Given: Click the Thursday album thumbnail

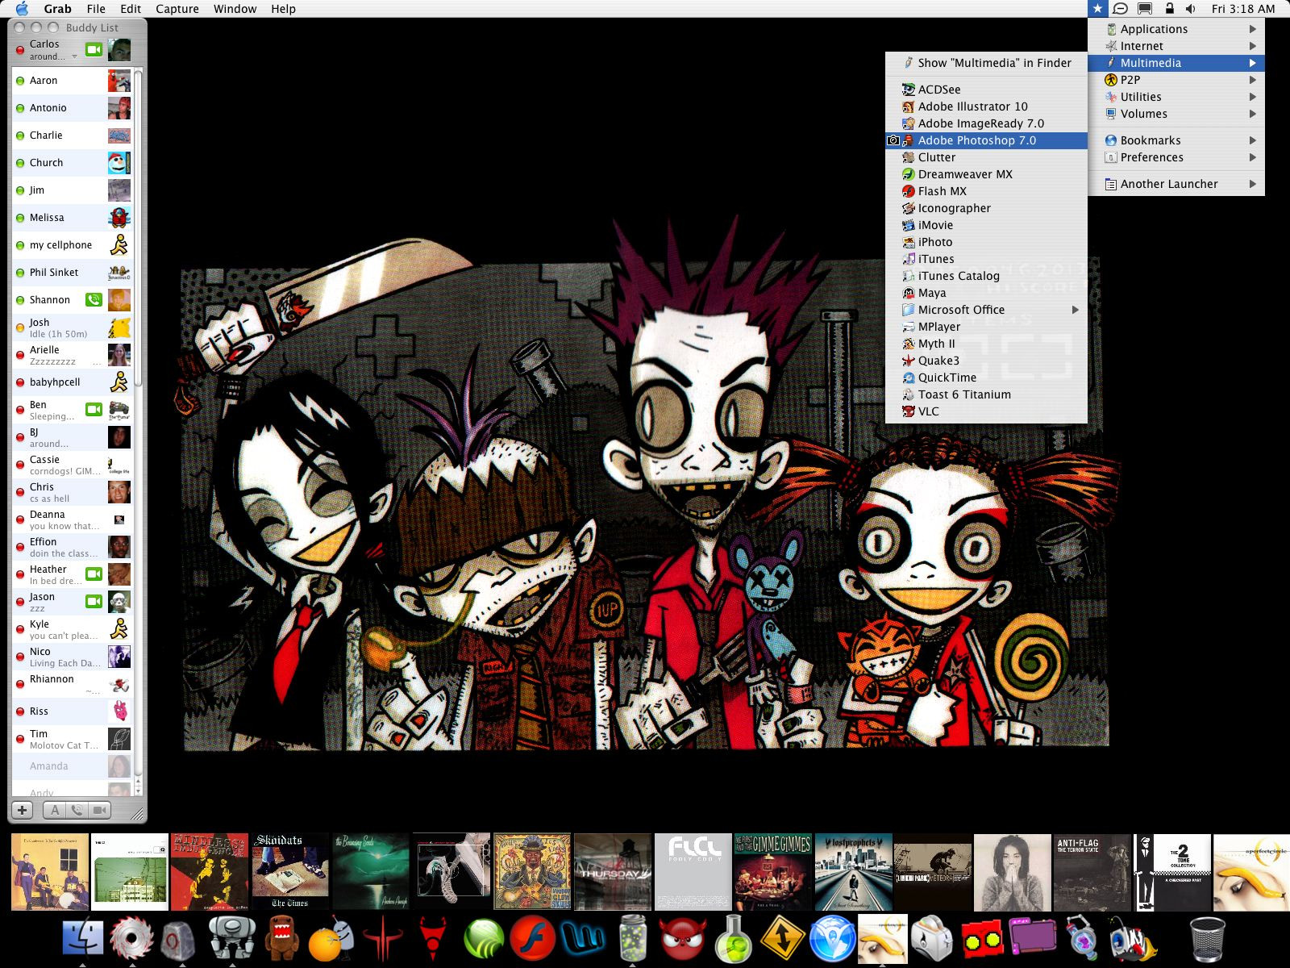Looking at the screenshot, I should [x=612, y=872].
